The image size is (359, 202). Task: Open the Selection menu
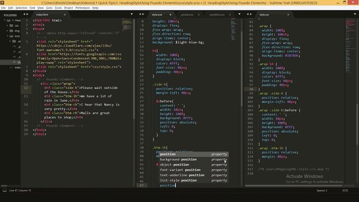pyautogui.click(x=21, y=8)
